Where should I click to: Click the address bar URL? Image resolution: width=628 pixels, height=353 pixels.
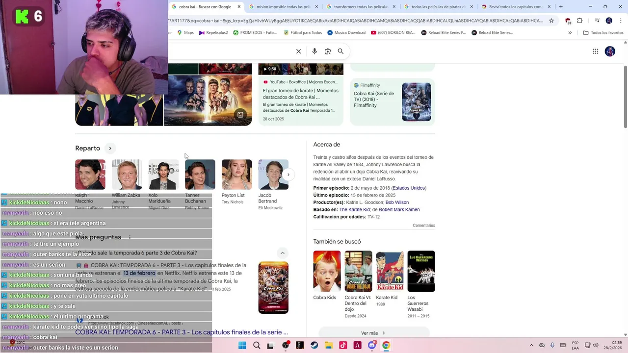[x=355, y=21]
